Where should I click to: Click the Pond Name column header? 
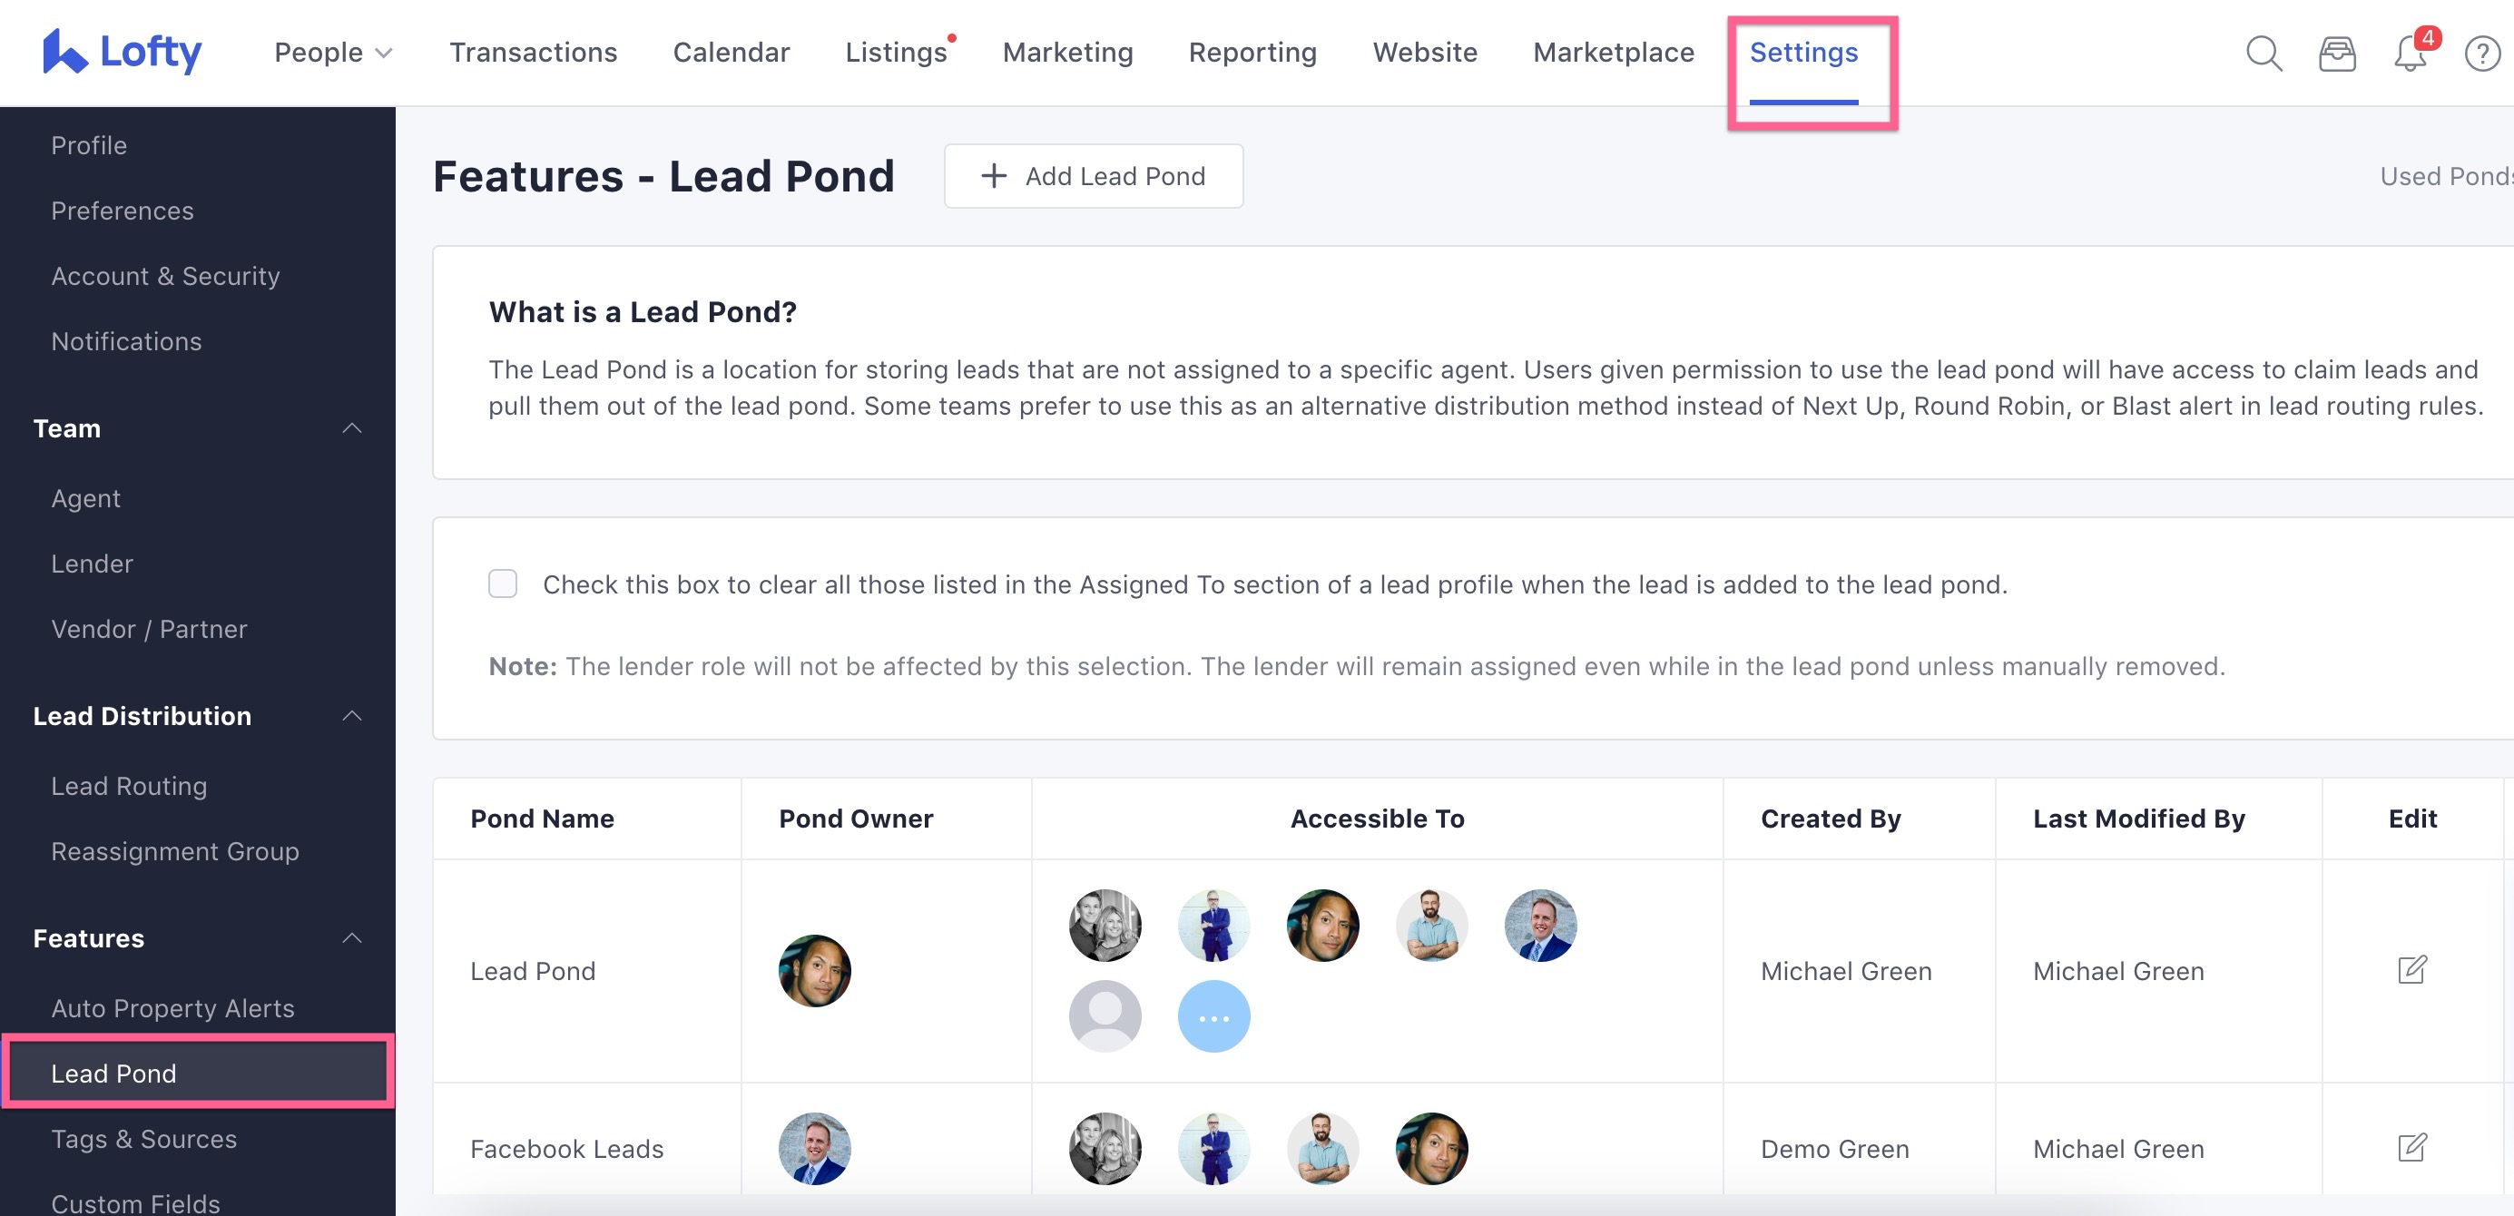pos(542,818)
